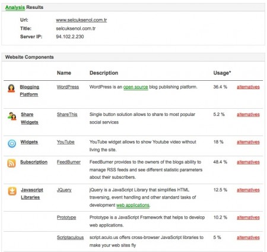Click the blue Widgets circle icon
This screenshot has width=267, height=252.
[12, 143]
